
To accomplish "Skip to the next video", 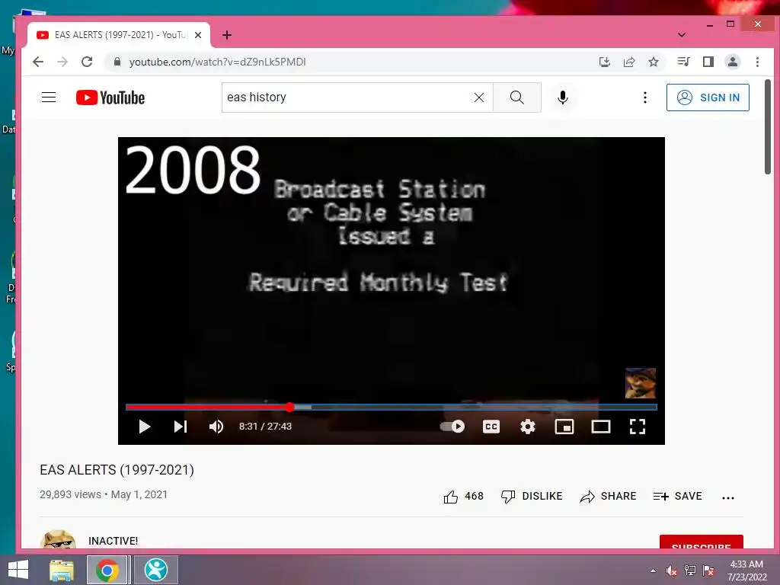I will click(180, 427).
